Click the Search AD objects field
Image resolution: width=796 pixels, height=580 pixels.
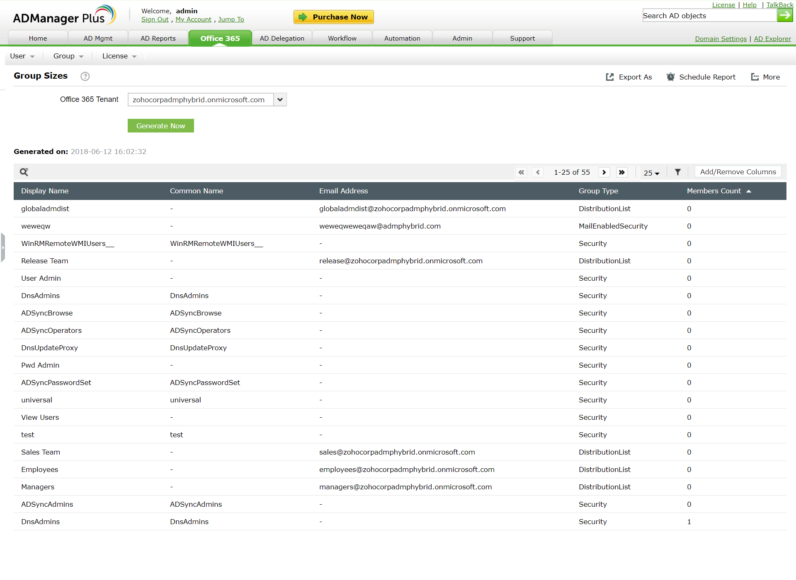pyautogui.click(x=709, y=16)
